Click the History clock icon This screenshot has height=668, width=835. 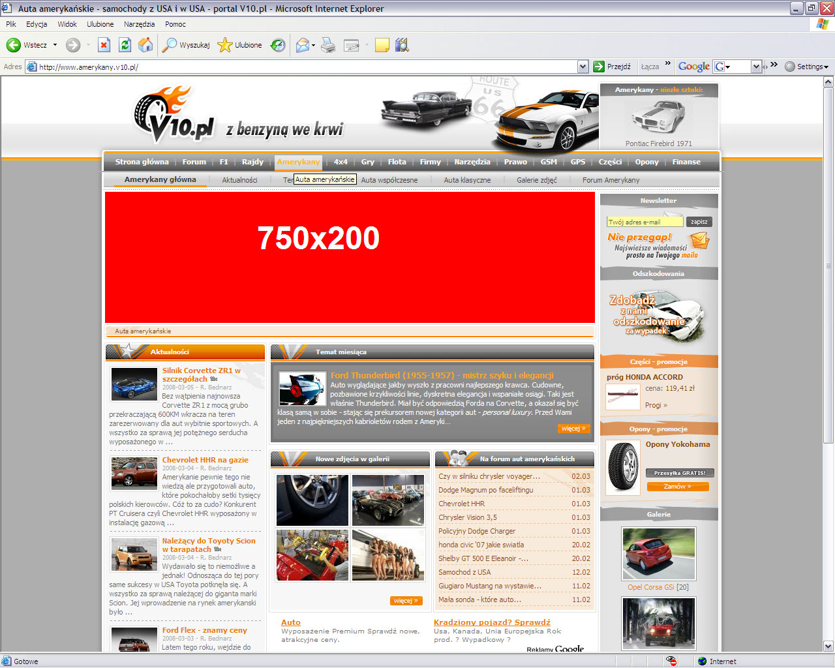(278, 45)
